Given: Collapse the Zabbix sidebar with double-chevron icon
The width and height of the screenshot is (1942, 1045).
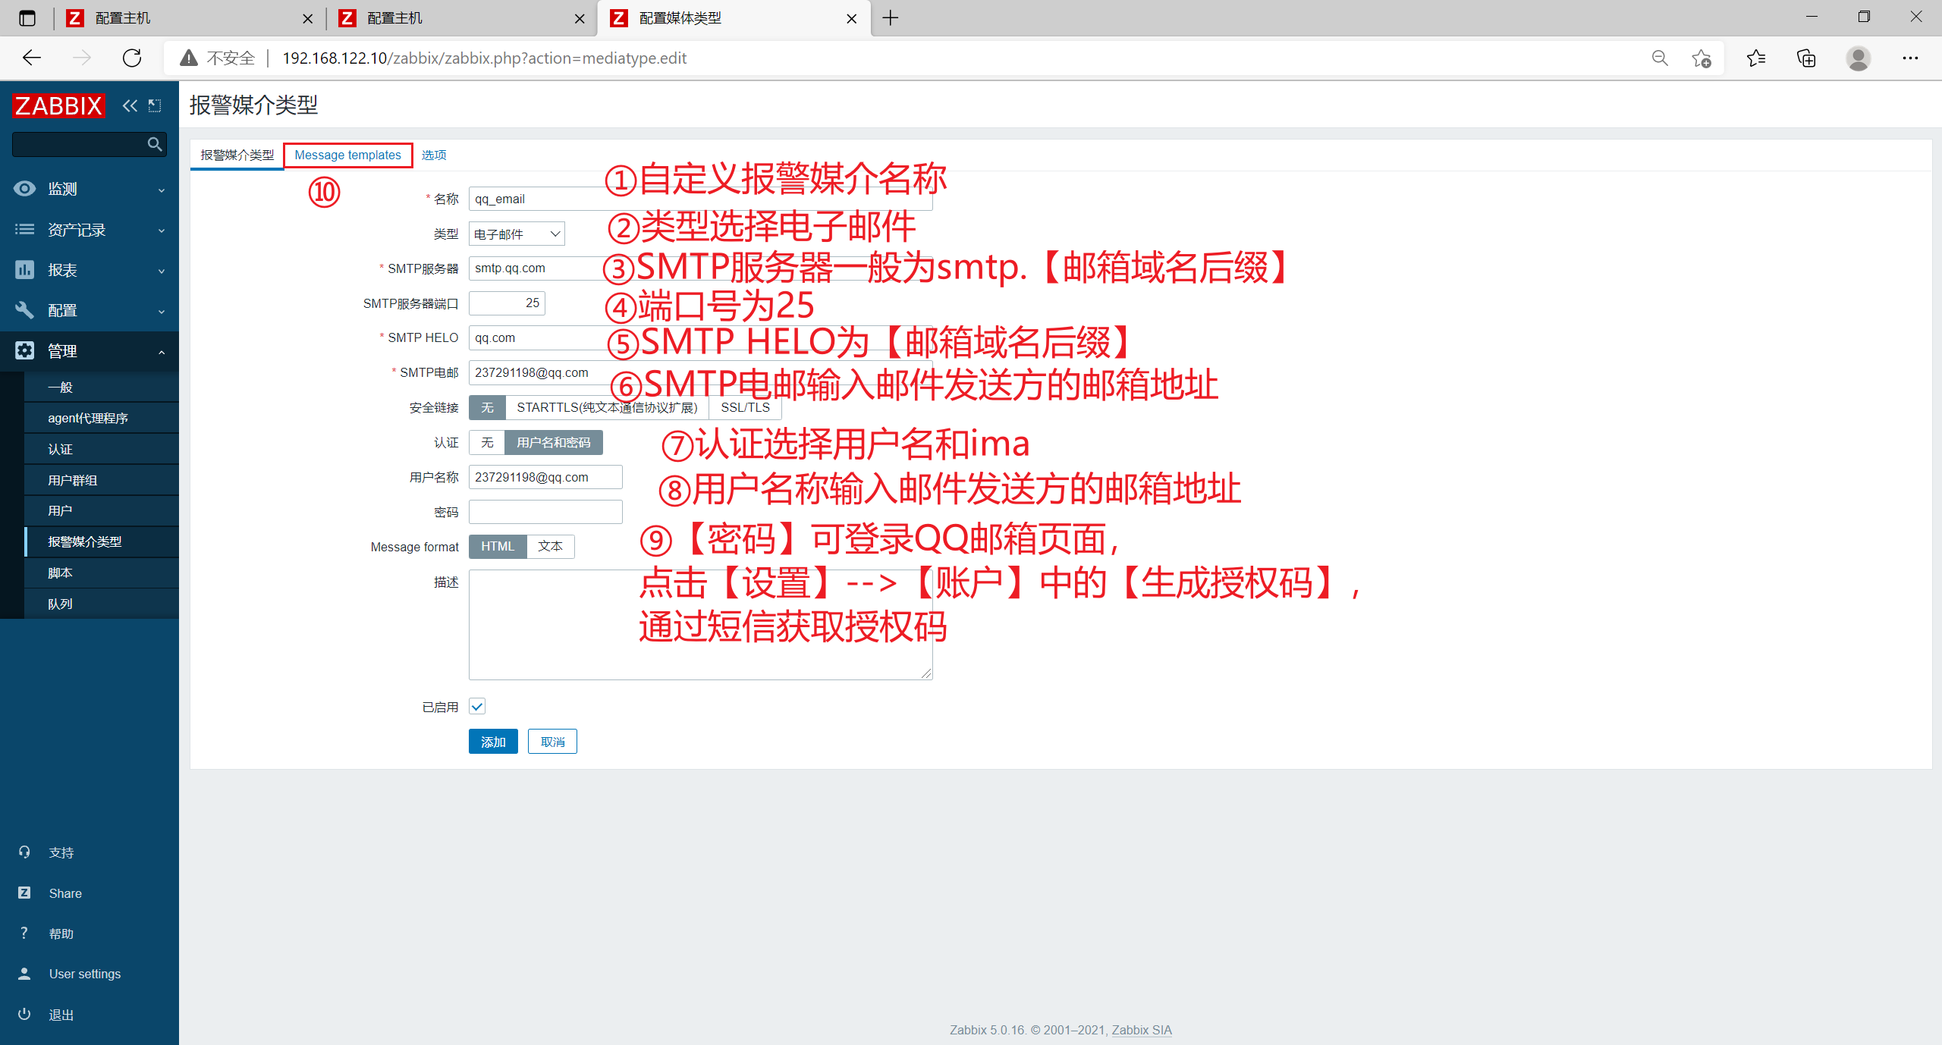Looking at the screenshot, I should coord(130,105).
